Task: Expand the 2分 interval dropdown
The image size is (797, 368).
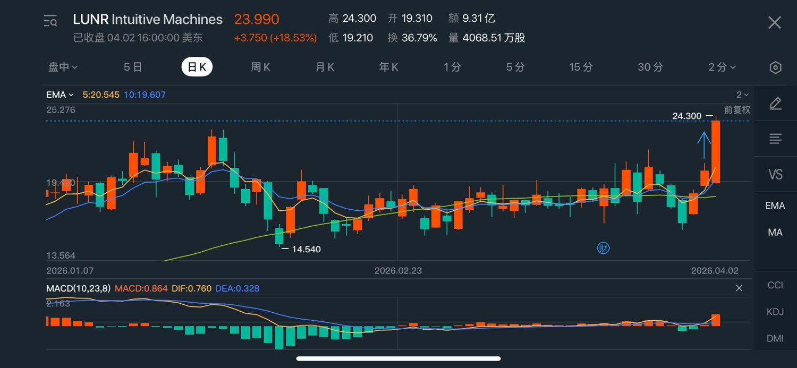Action: tap(722, 67)
